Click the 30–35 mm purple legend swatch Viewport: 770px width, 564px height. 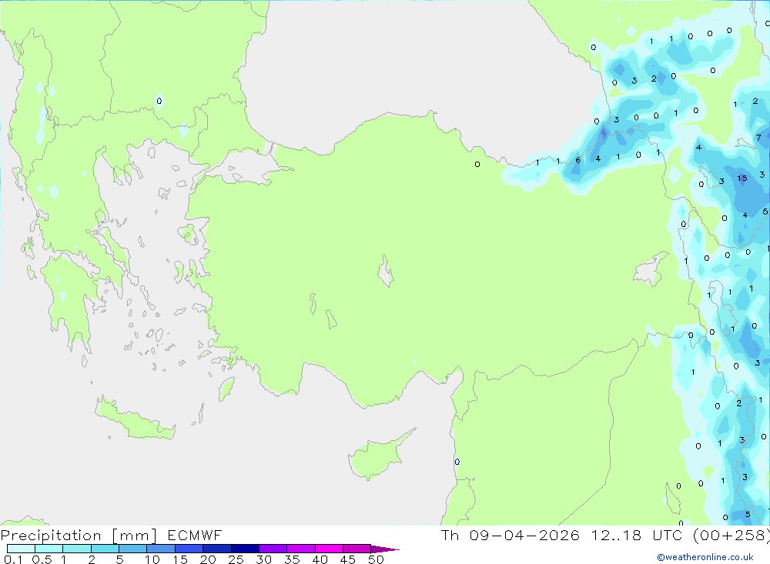pos(273,549)
